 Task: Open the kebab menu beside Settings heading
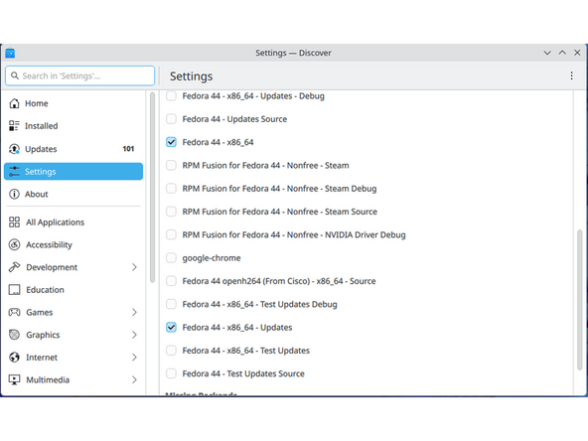571,75
